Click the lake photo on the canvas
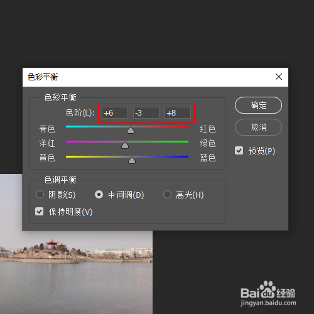This screenshot has height=314, width=314. click(76, 272)
